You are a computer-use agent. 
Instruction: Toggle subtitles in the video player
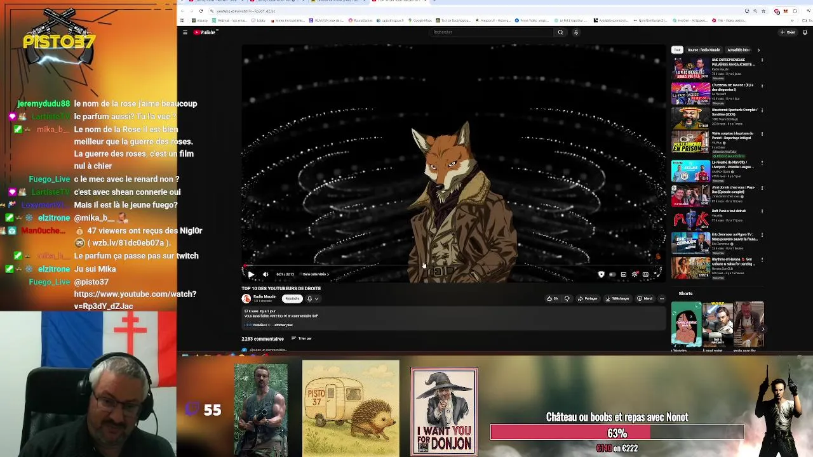tap(624, 274)
